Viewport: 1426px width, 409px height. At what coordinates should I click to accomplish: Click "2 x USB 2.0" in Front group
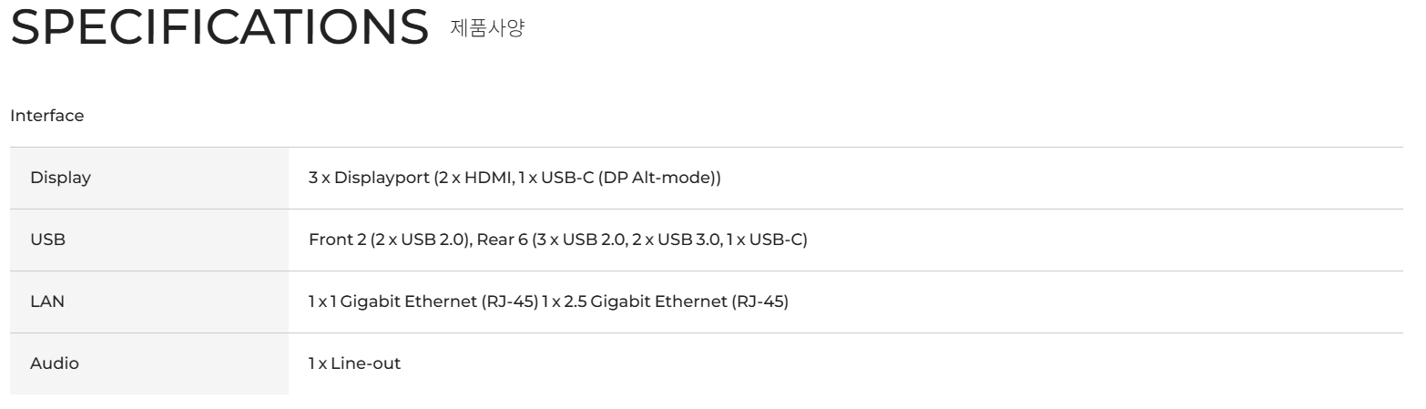[x=422, y=240]
